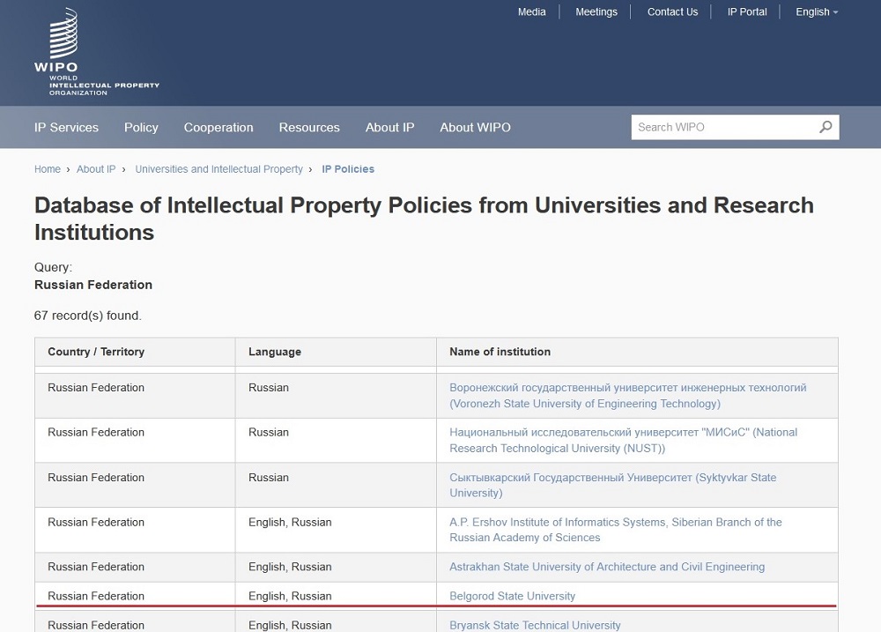This screenshot has width=881, height=632.
Task: Expand the Cooperation menu
Action: pyautogui.click(x=218, y=128)
